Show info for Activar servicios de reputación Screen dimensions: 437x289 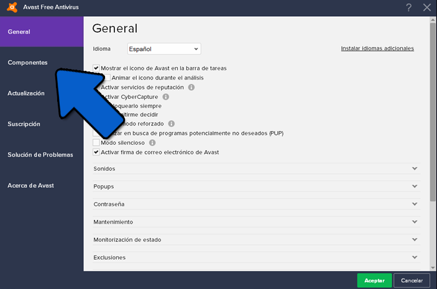(x=191, y=87)
